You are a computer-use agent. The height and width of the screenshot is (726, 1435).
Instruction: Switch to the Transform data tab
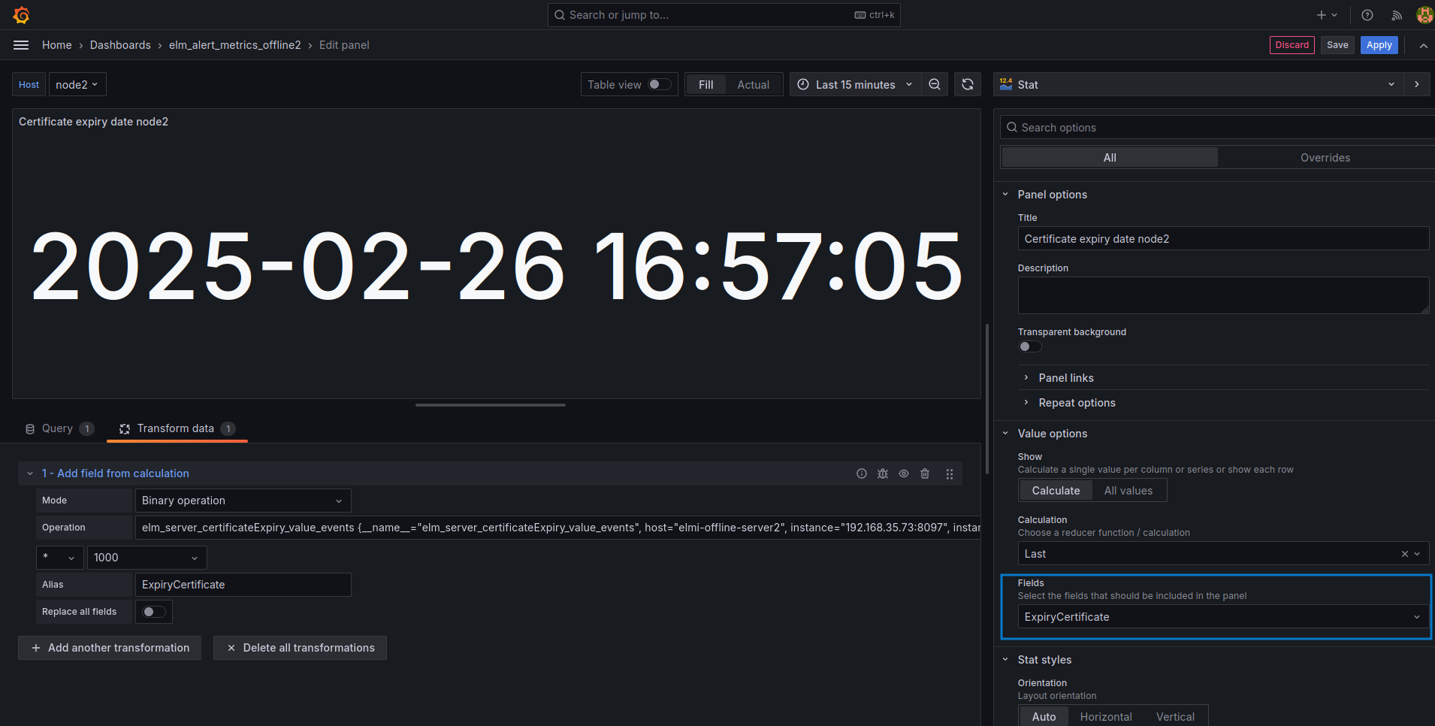[x=177, y=428]
